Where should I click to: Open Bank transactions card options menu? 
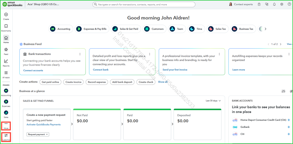tap(80, 54)
